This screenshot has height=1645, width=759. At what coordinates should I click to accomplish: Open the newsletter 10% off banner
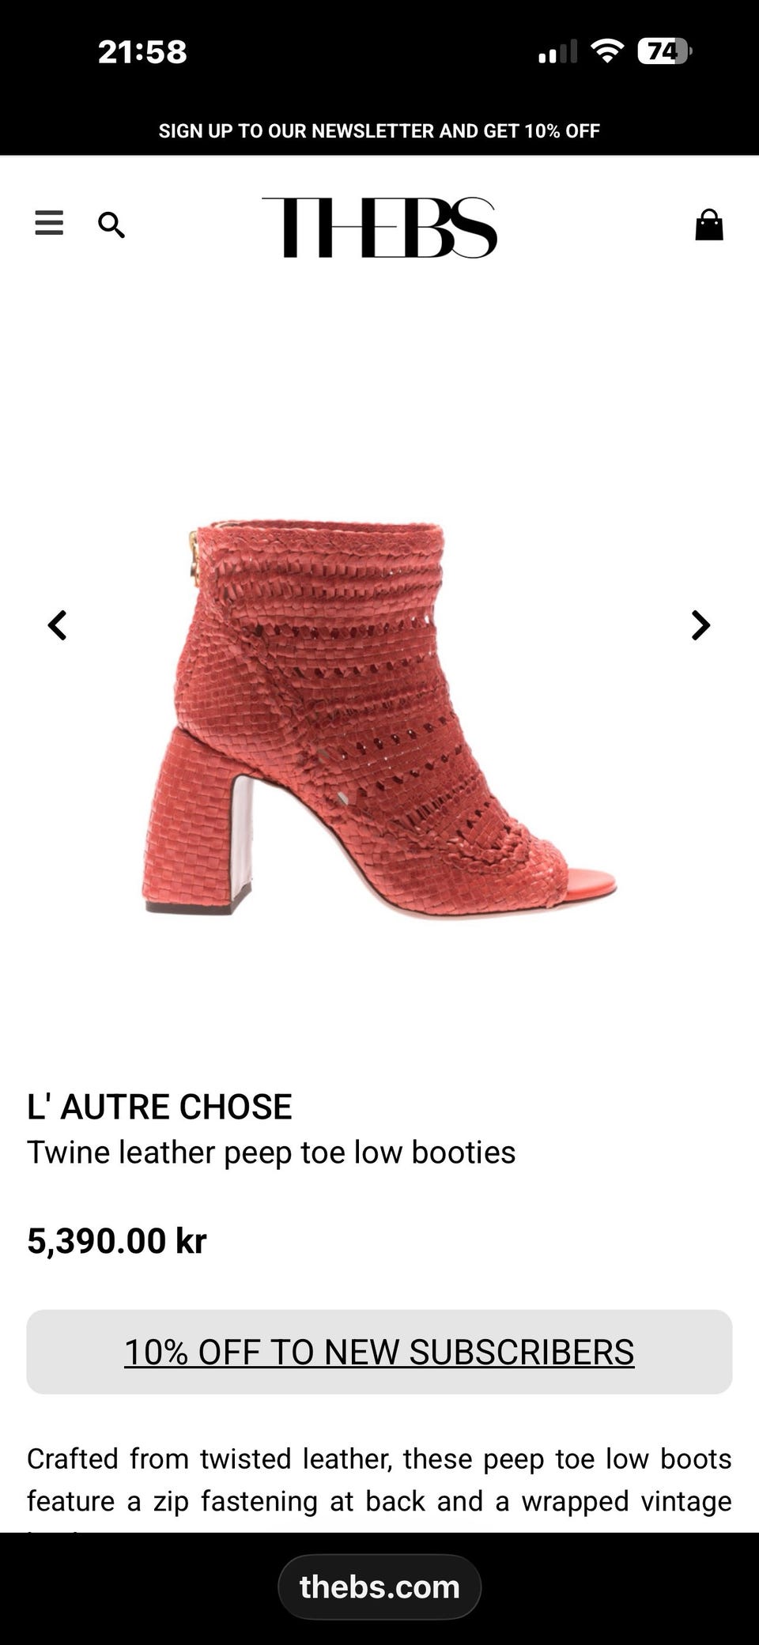(379, 130)
